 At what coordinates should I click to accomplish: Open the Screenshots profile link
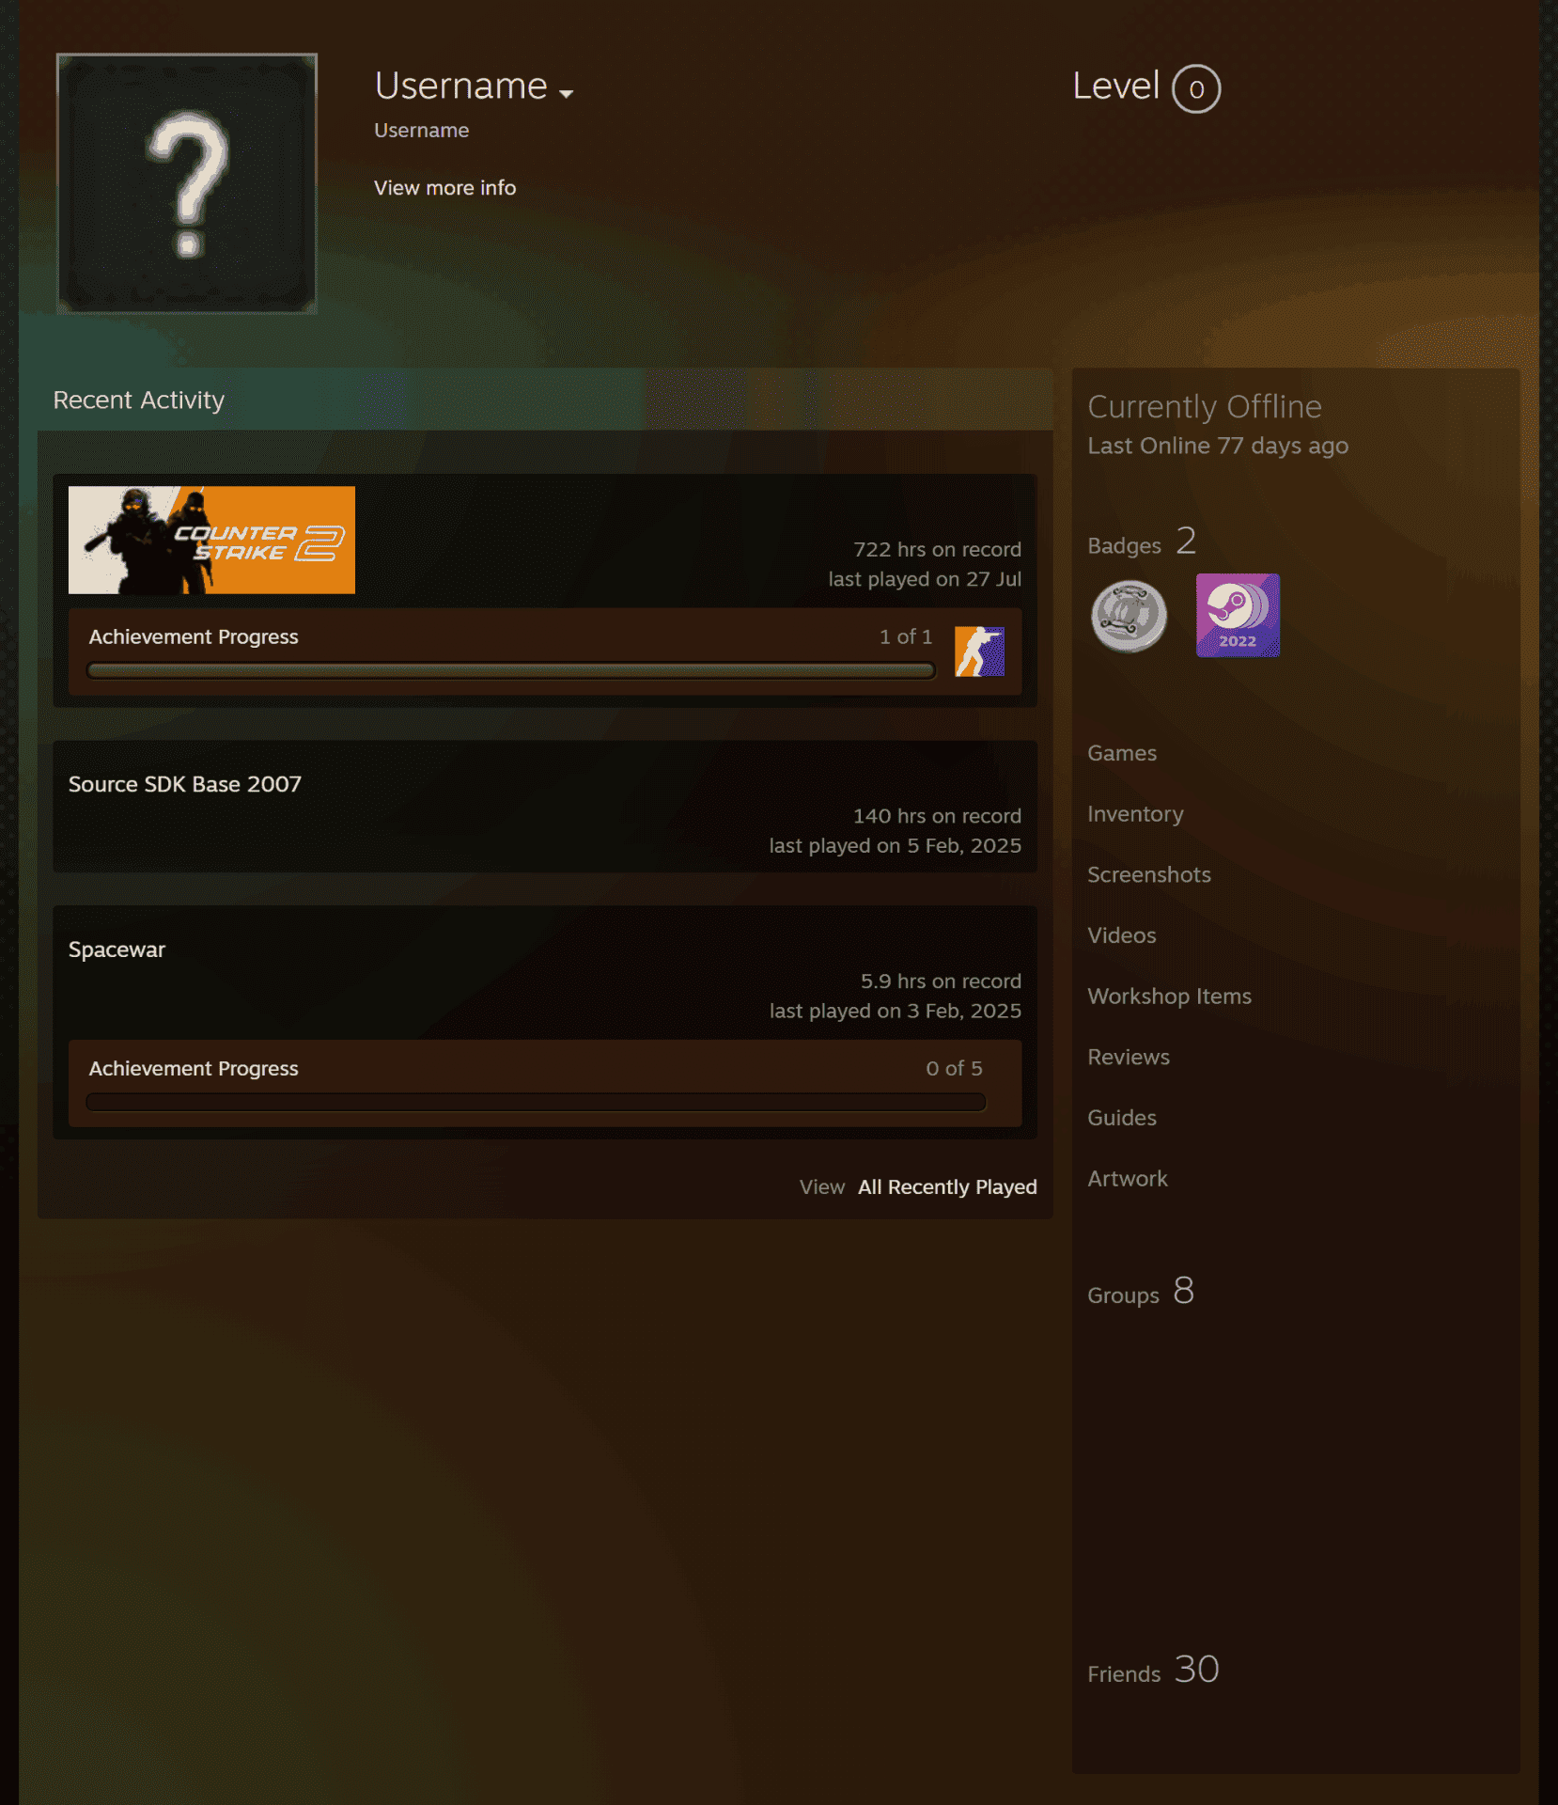(1149, 874)
